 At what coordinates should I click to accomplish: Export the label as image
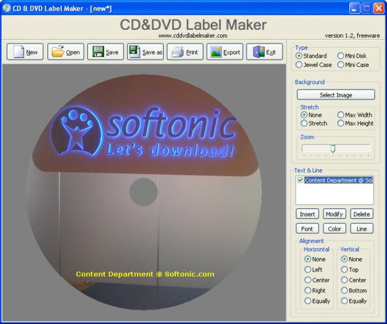[x=225, y=52]
